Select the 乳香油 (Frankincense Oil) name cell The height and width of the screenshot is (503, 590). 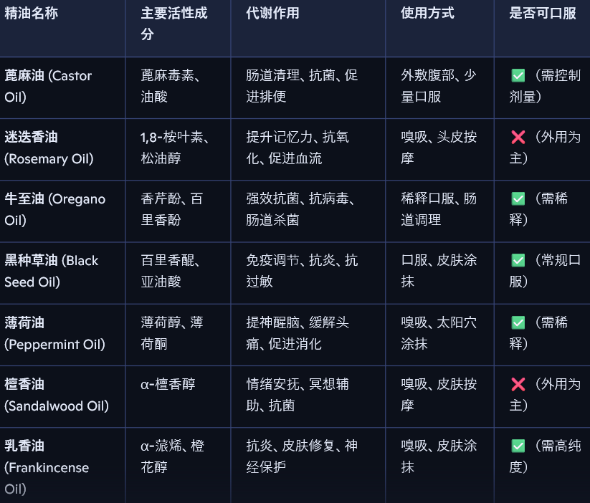pyautogui.click(x=47, y=467)
